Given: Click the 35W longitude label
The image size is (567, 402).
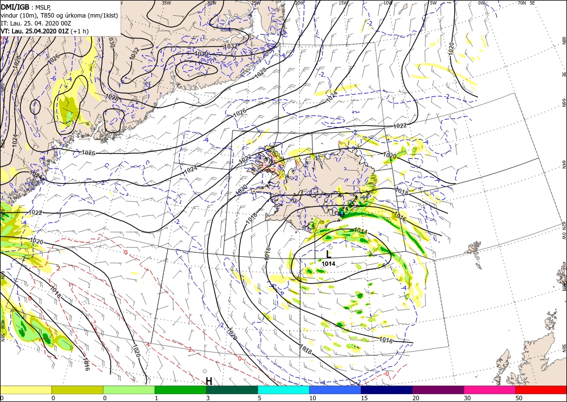Looking at the screenshot, I should point(166,3).
